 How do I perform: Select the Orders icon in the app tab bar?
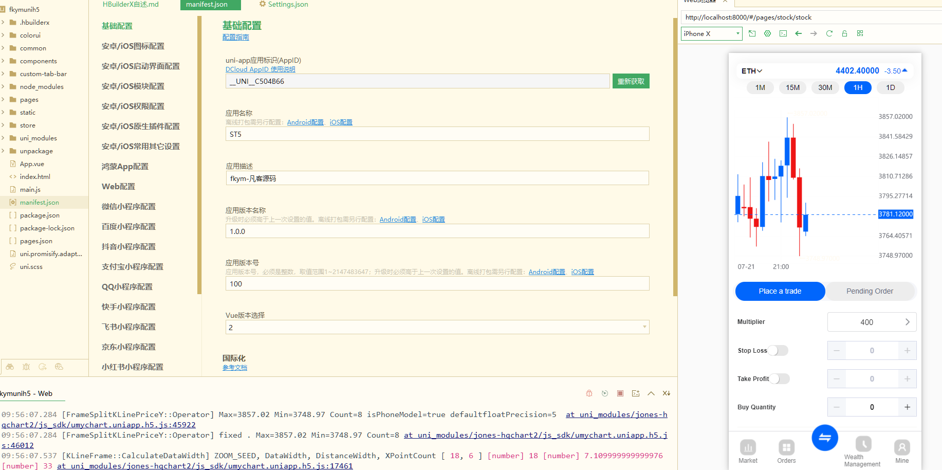coord(786,447)
